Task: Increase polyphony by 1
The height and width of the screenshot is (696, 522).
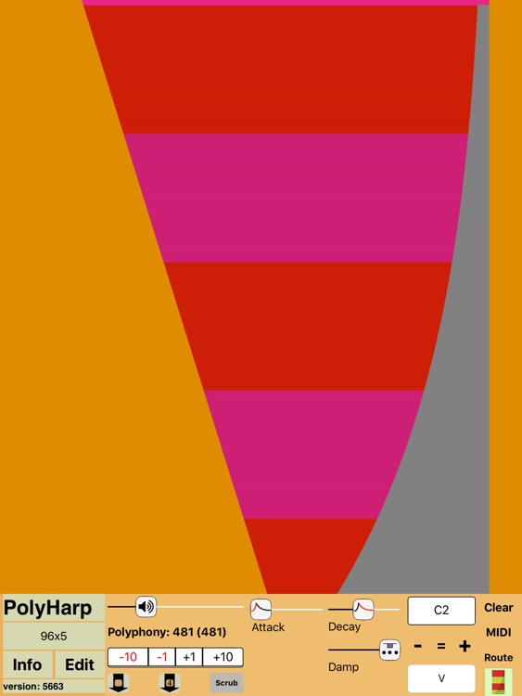Action: (x=189, y=656)
